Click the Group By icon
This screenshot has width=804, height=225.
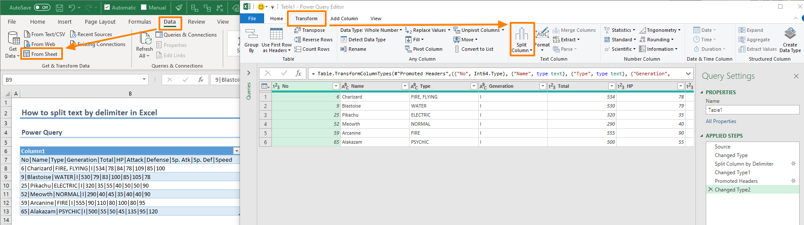click(x=251, y=34)
